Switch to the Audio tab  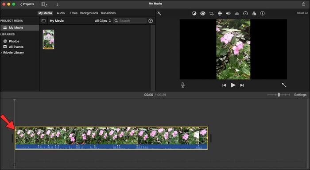tap(61, 13)
